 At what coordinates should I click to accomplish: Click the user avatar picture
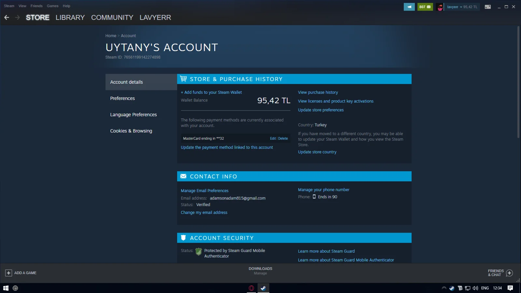(x=440, y=7)
